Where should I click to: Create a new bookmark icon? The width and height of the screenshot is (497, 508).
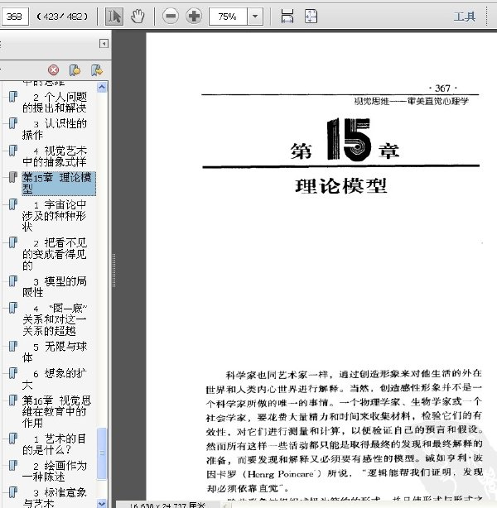75,70
